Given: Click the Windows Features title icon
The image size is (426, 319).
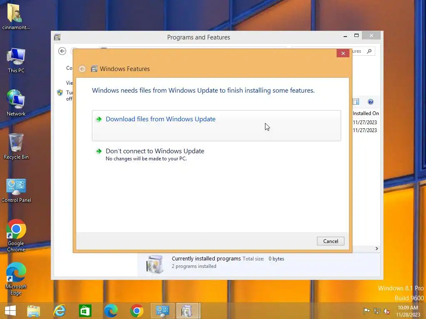Looking at the screenshot, I should (x=94, y=69).
